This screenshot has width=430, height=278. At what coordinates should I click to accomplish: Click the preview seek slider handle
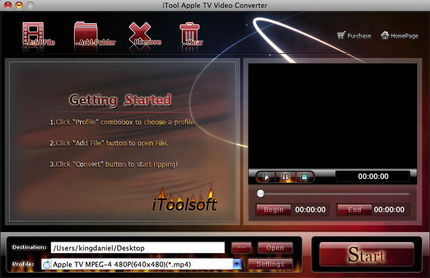click(260, 194)
